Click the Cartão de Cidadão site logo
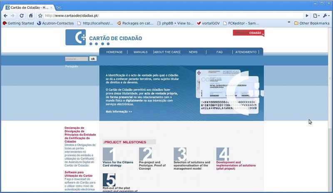333x193 pixels. point(104,37)
